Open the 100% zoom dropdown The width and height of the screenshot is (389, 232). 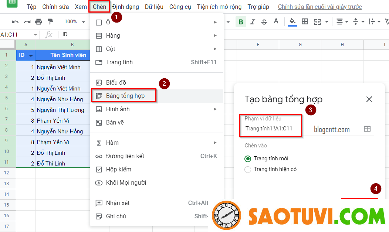[x=73, y=22]
